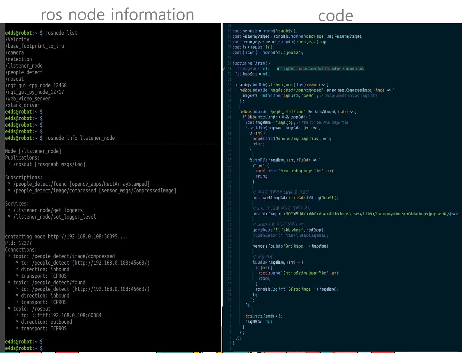Click the "rosNode.subscribe('/people_detect/found'" line

(298, 112)
